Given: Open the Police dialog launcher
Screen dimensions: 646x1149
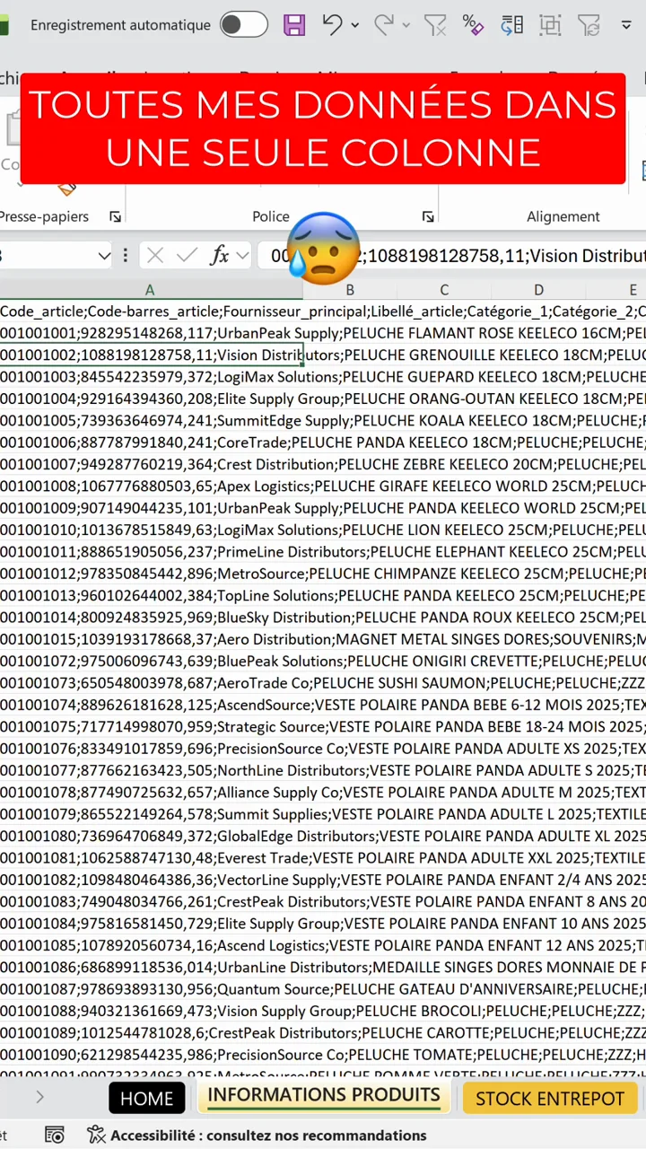Looking at the screenshot, I should pyautogui.click(x=428, y=216).
